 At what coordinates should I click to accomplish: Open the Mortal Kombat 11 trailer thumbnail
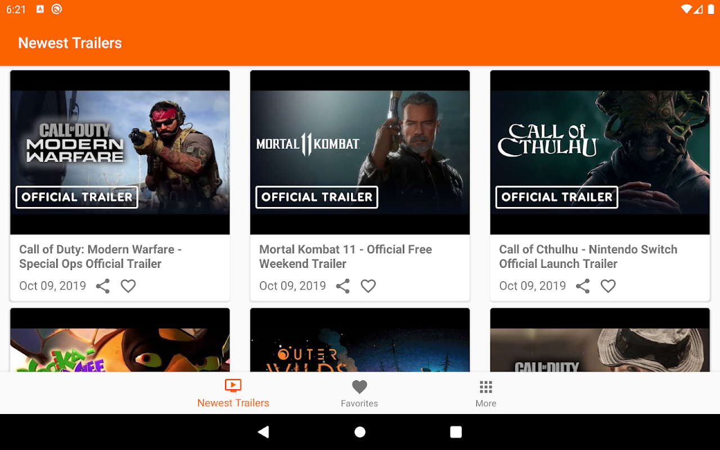(x=360, y=152)
